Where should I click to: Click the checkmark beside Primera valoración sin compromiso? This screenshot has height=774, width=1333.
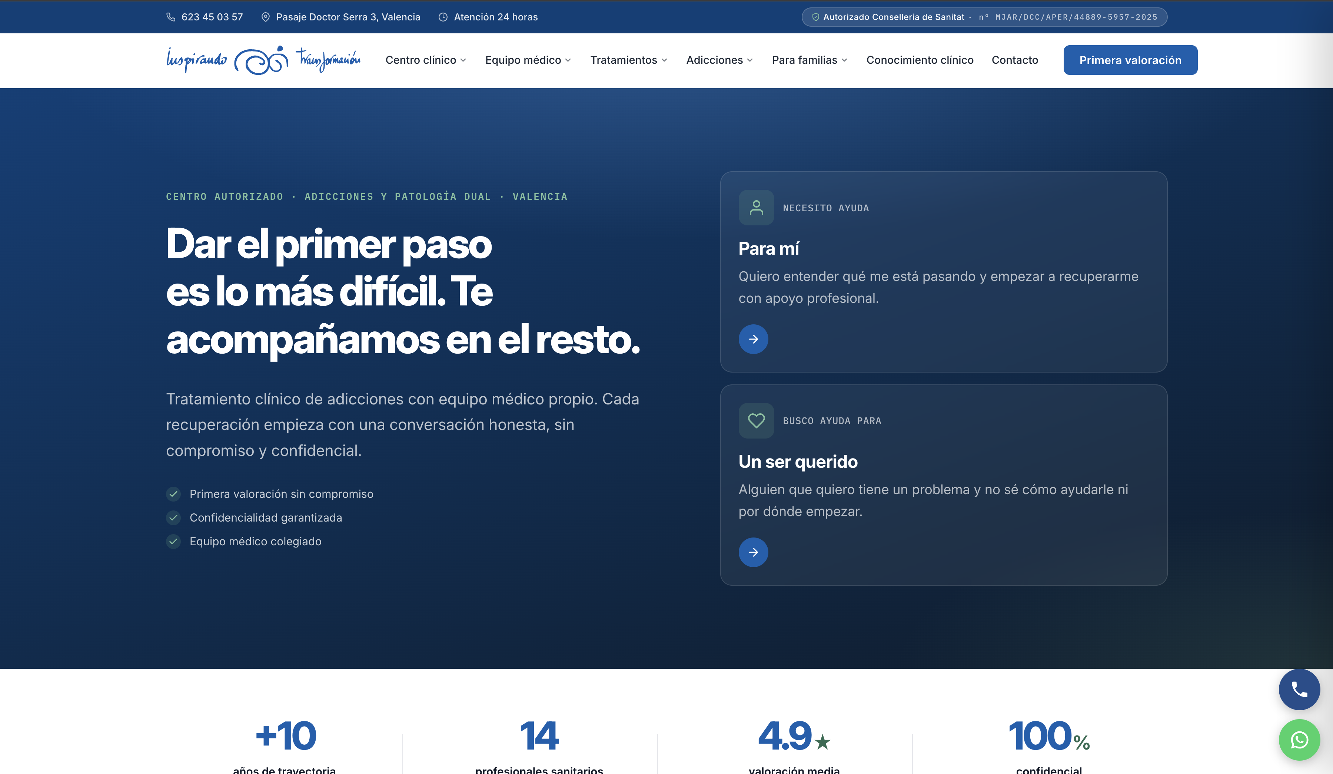point(173,494)
